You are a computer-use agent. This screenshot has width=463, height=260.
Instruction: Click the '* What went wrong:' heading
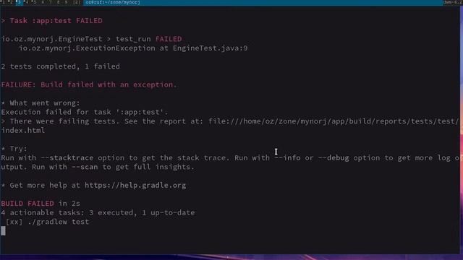coord(41,103)
